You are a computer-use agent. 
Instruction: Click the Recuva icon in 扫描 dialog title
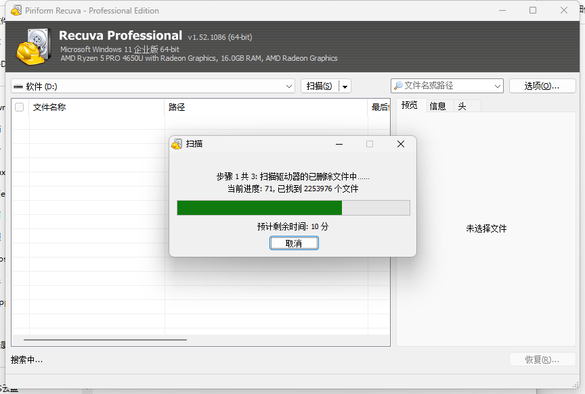[x=177, y=144]
